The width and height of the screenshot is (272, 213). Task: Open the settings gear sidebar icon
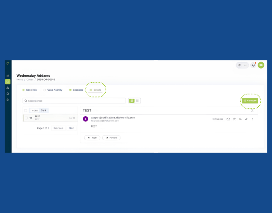[x=8, y=100]
